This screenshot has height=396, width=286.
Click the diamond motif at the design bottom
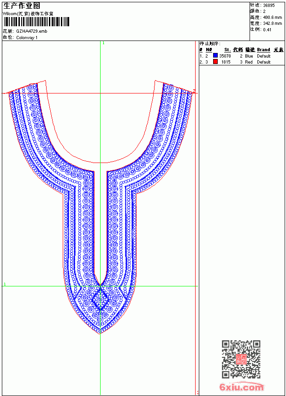100,300
